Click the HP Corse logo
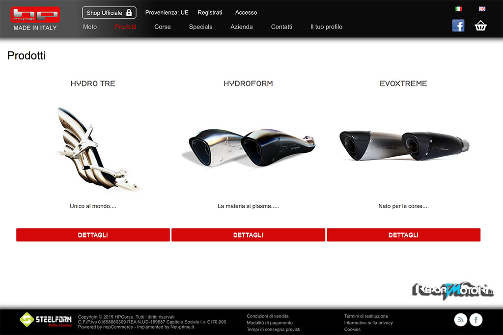Viewport: 503px width, 335px height. point(35,19)
